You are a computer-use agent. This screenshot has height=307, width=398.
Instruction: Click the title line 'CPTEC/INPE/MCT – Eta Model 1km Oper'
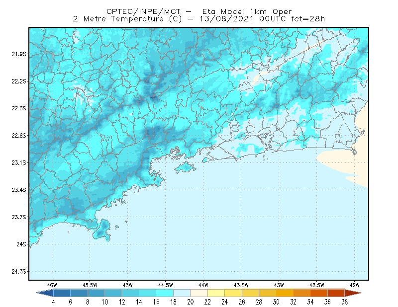(x=199, y=11)
